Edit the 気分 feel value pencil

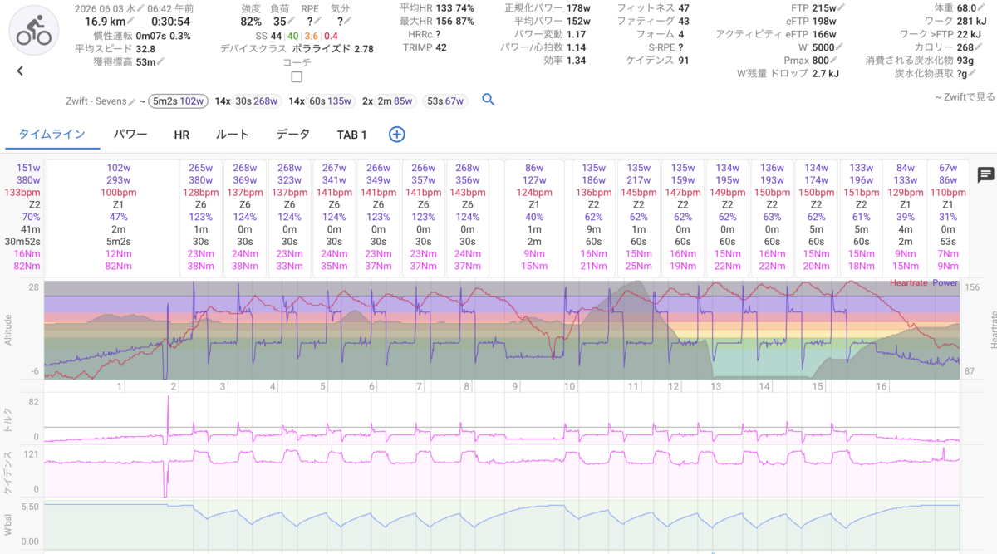[347, 22]
